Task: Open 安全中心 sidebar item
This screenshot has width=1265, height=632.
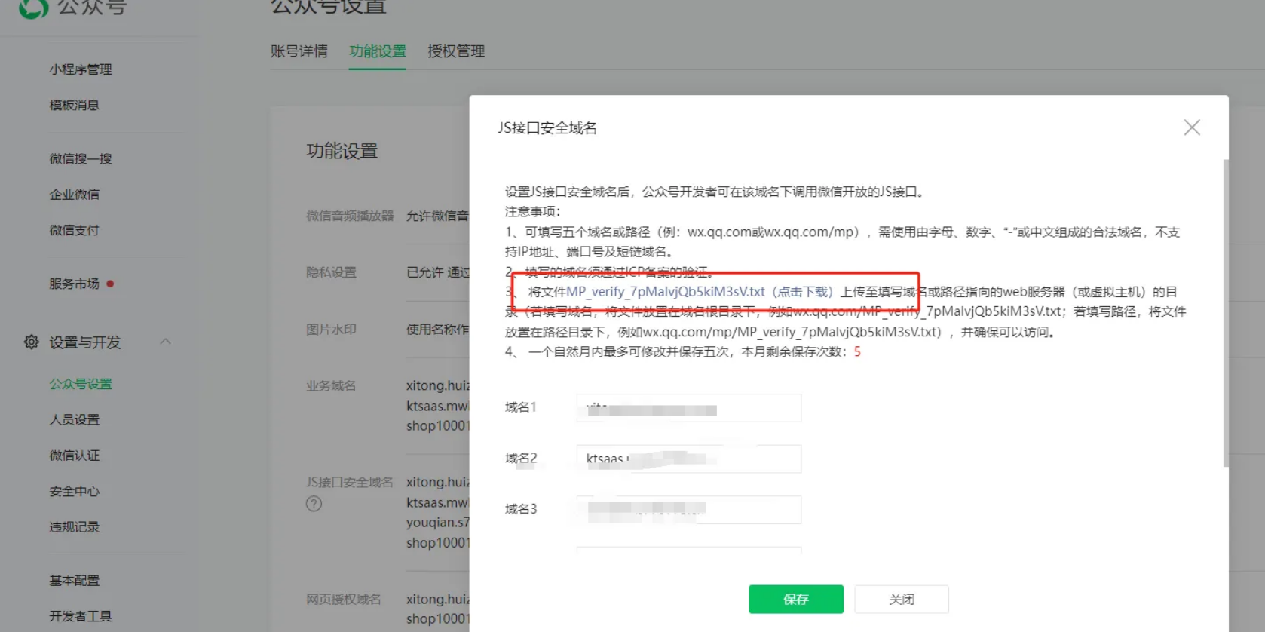Action: 75,491
